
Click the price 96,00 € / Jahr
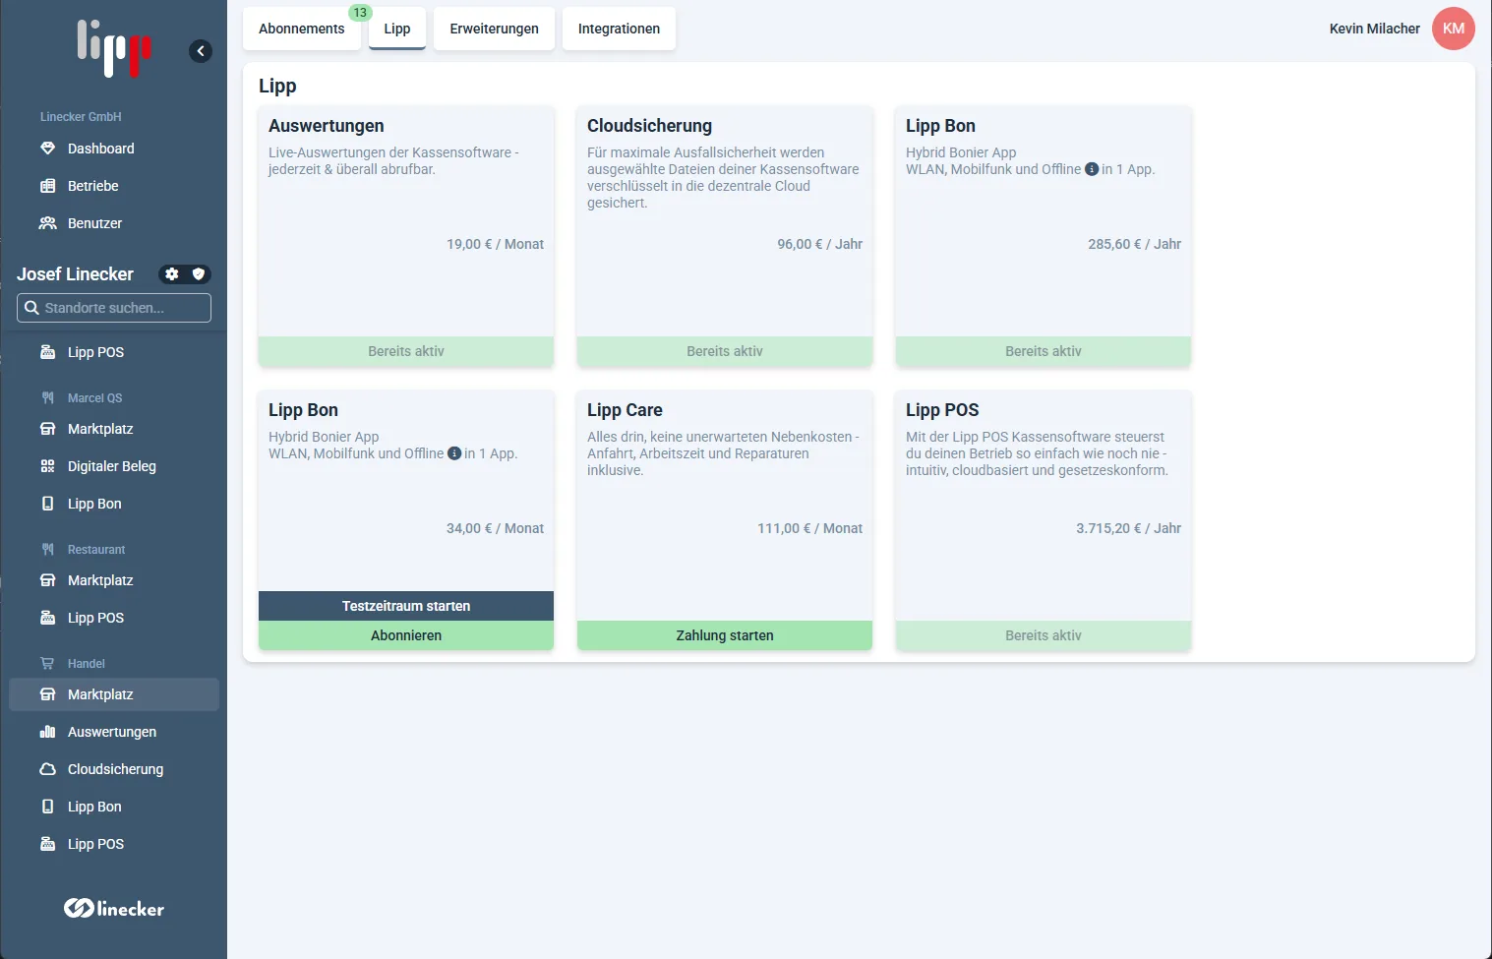pos(819,244)
